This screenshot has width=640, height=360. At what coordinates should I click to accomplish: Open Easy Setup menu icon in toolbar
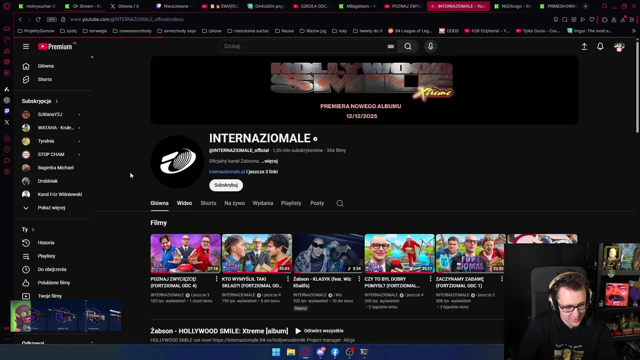tap(632, 19)
